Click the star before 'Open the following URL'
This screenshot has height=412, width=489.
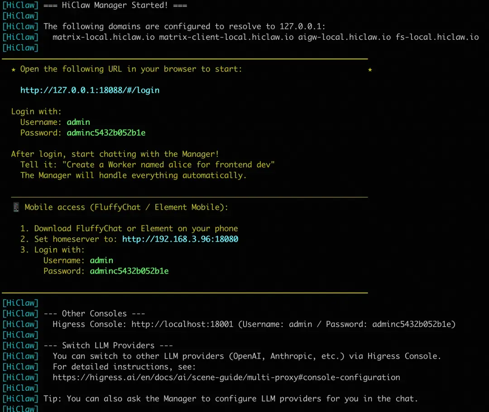tap(14, 70)
